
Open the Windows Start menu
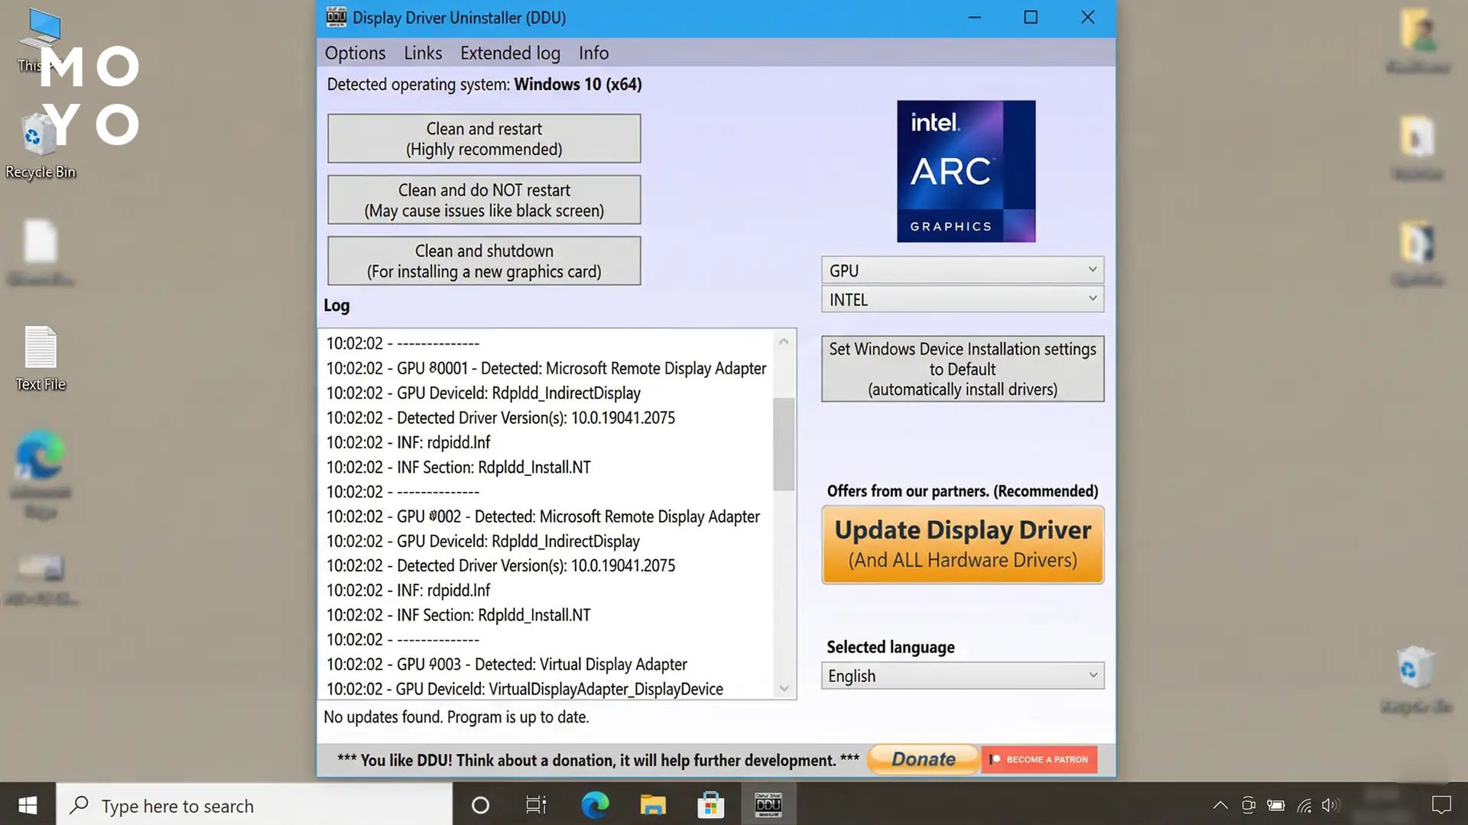(x=28, y=804)
